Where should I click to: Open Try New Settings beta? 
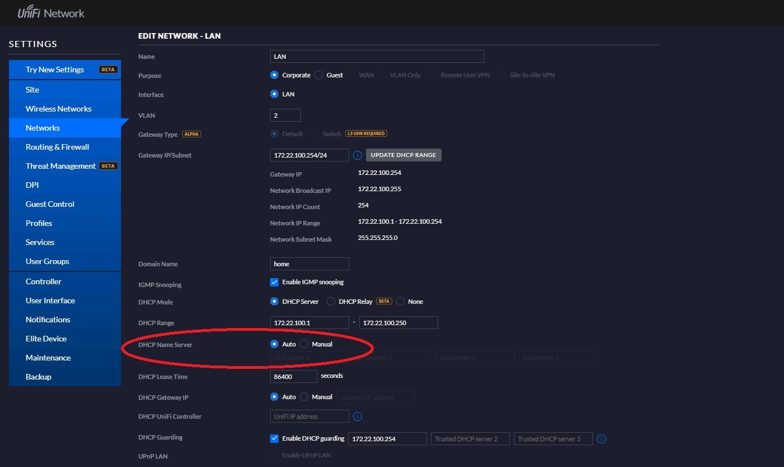[55, 70]
